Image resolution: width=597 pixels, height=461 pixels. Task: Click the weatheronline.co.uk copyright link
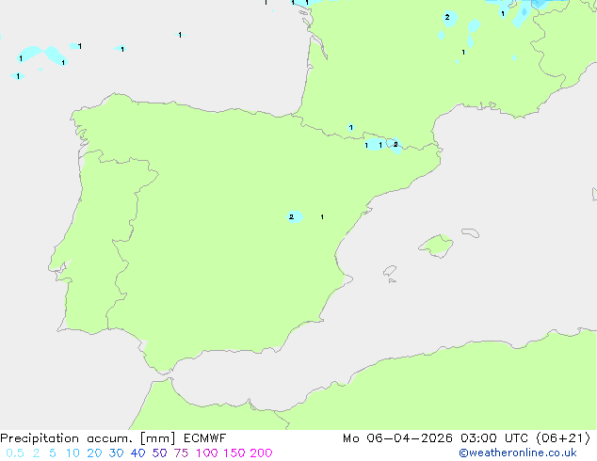pyautogui.click(x=518, y=453)
